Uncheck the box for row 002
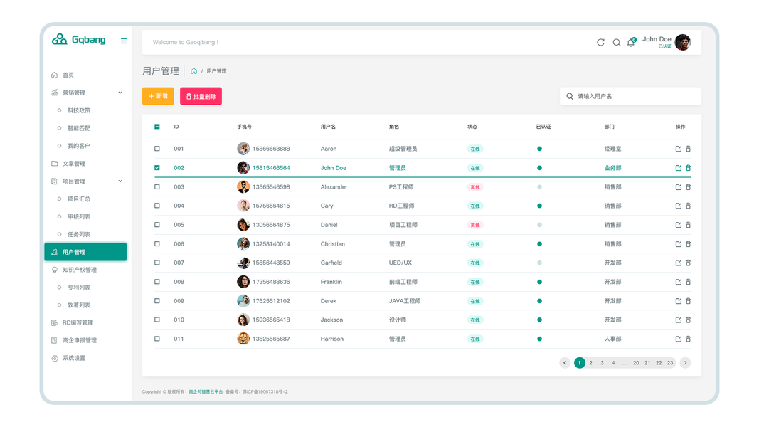Screen dimensions: 759x427 (x=156, y=168)
